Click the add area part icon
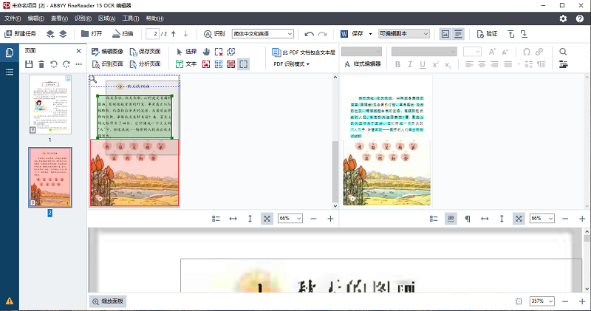The width and height of the screenshot is (591, 311). point(231,52)
